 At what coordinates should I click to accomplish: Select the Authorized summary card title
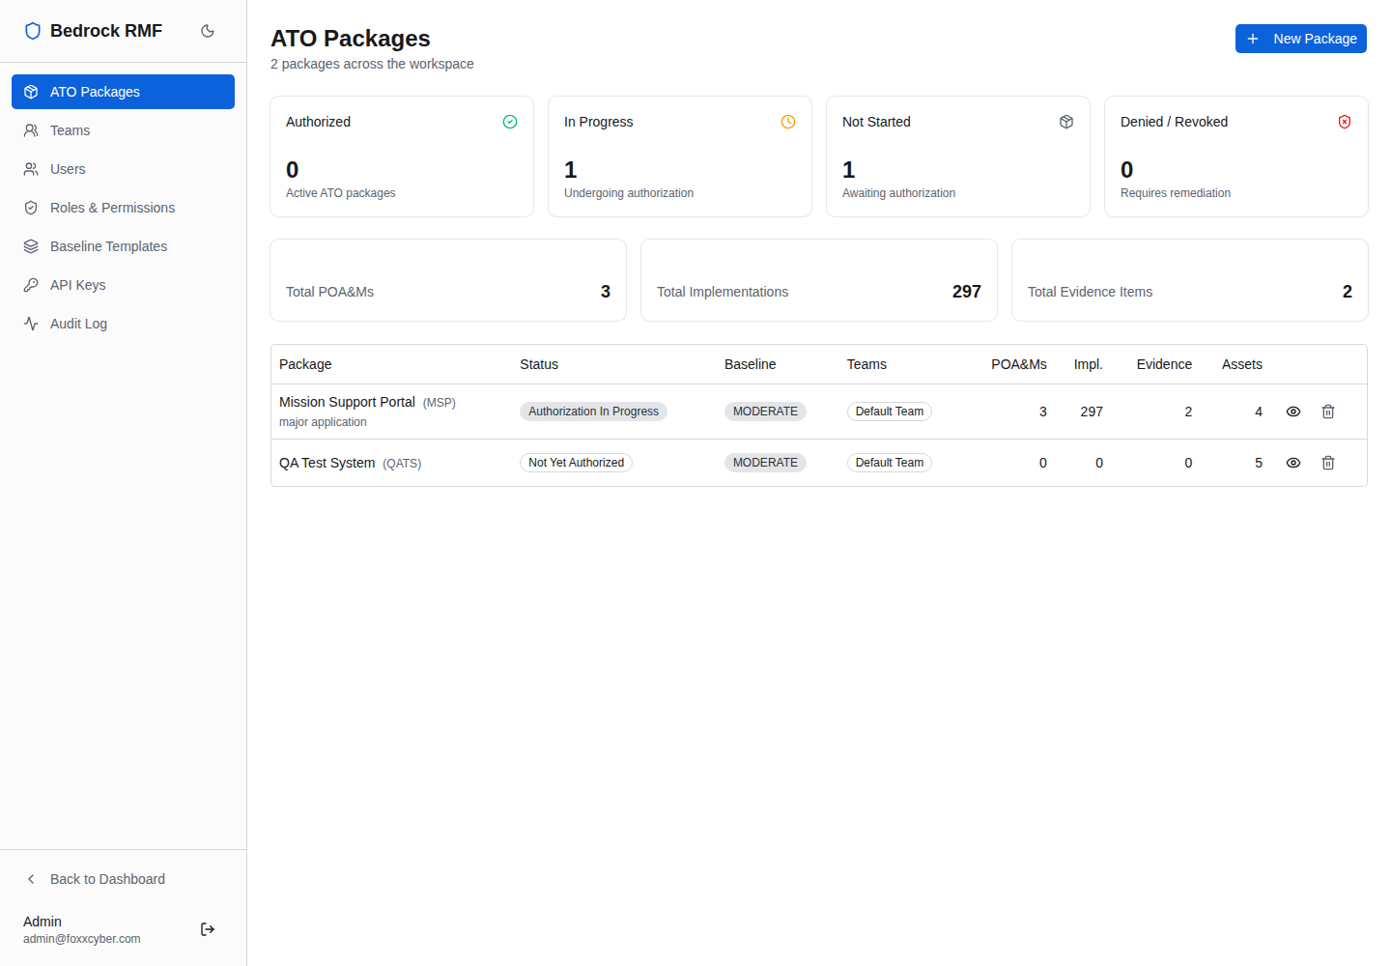[318, 122]
